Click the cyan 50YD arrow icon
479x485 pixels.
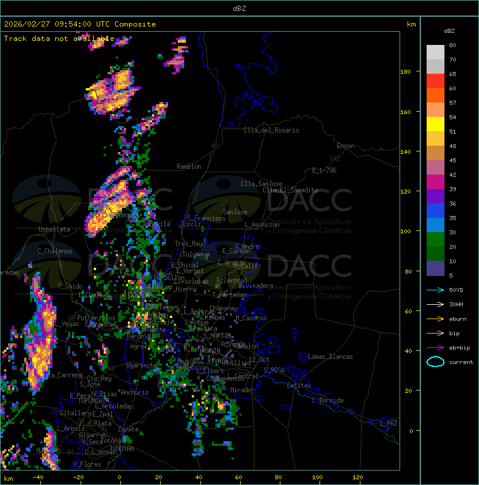pyautogui.click(x=435, y=290)
